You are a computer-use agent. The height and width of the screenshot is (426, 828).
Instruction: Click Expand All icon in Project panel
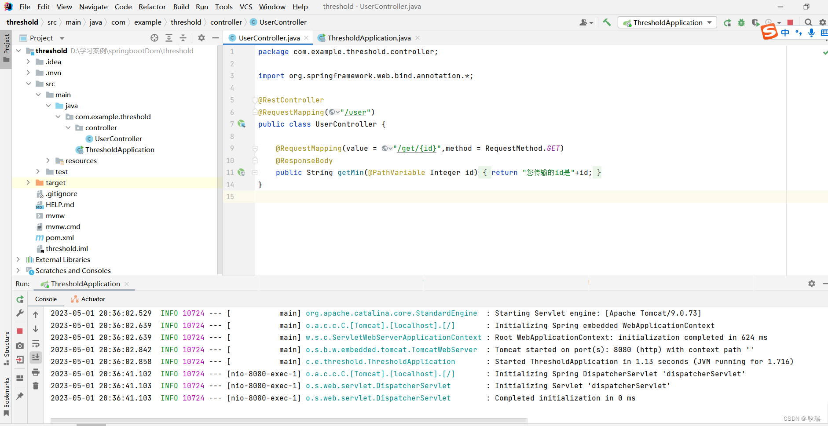pos(169,38)
